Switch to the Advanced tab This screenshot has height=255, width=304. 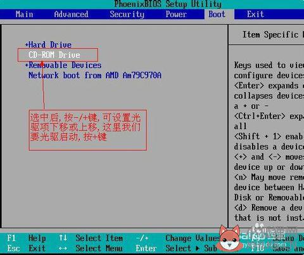coord(71,14)
